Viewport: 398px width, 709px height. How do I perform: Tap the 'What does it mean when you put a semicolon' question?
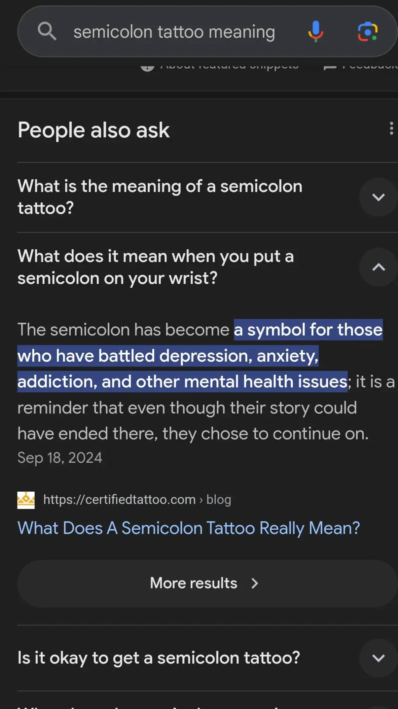155,267
